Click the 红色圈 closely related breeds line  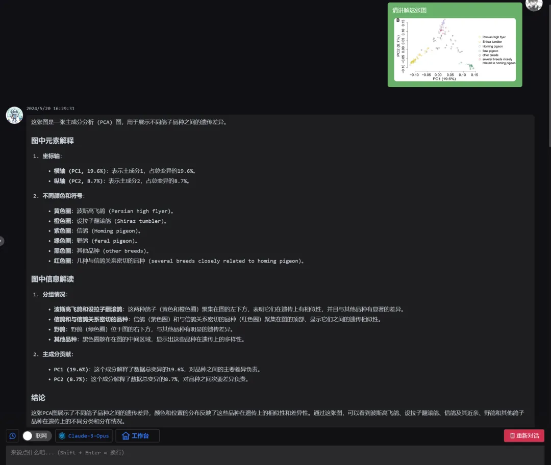pos(179,261)
